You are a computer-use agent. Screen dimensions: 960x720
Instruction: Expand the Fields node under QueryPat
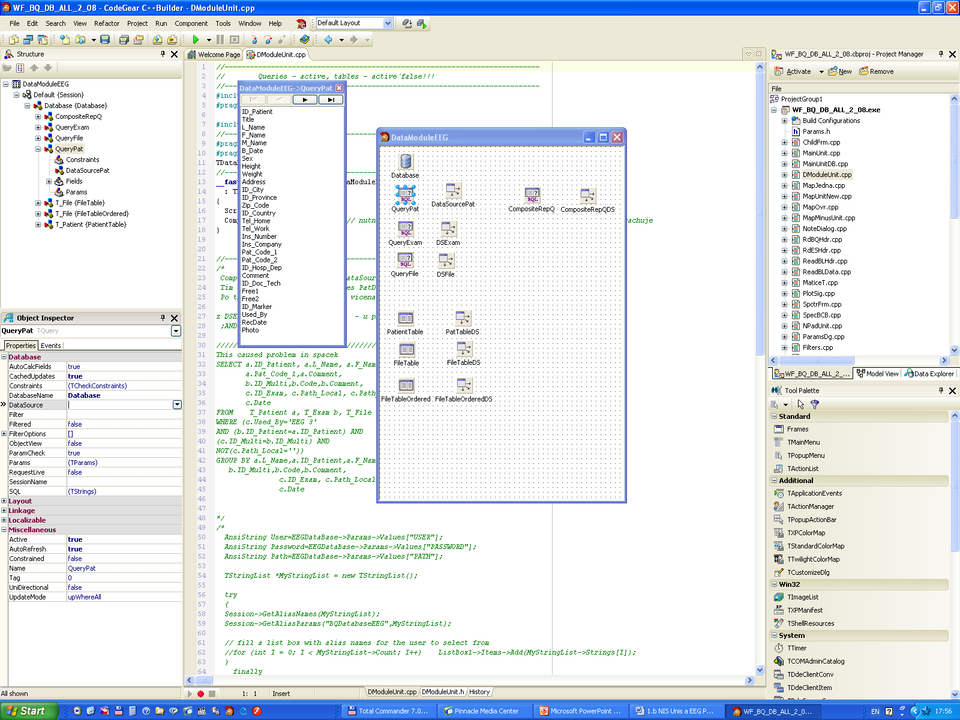[49, 181]
